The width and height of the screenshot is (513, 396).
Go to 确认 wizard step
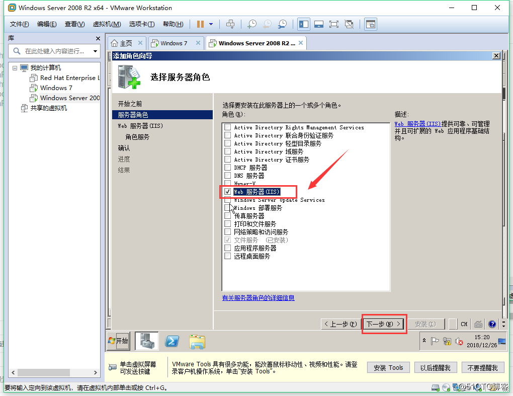point(124,148)
